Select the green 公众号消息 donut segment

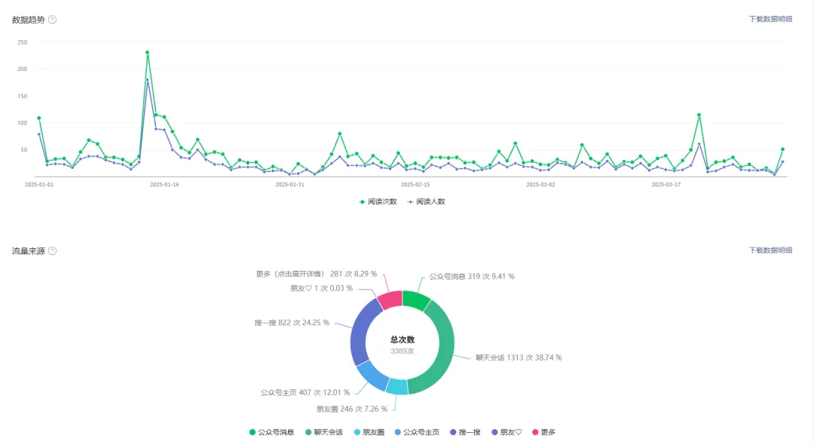416,300
